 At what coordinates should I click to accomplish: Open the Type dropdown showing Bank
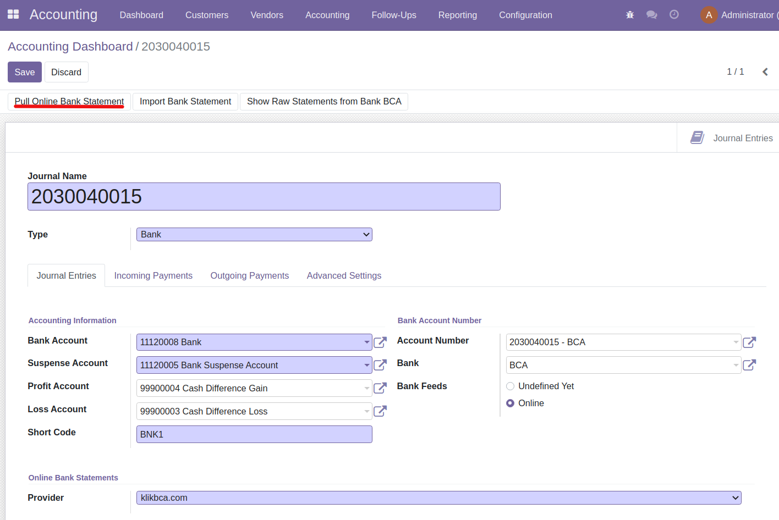(254, 235)
